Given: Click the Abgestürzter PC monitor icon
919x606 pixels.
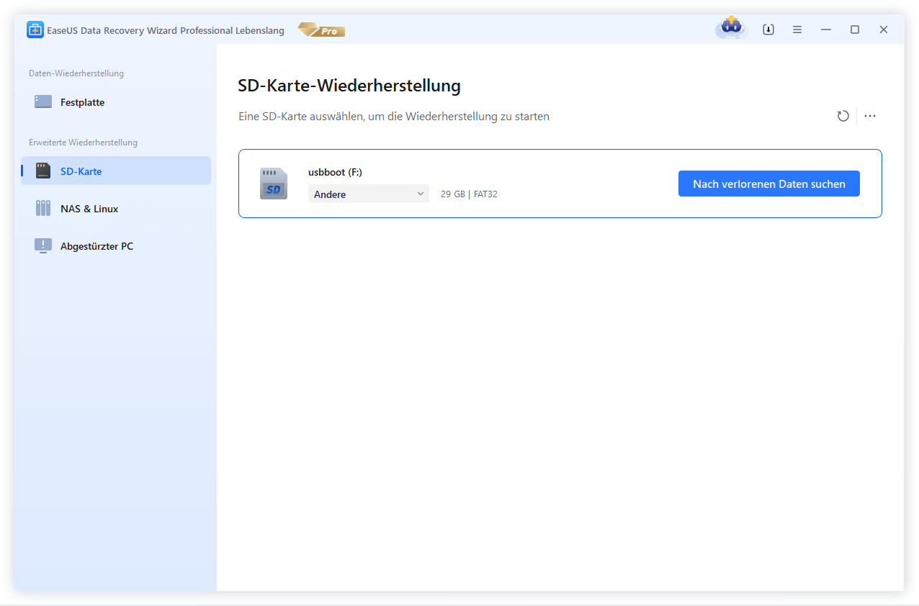Looking at the screenshot, I should pyautogui.click(x=43, y=246).
